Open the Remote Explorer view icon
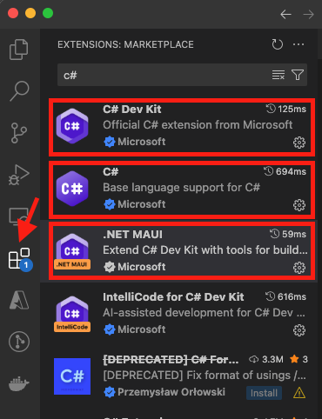This screenshot has width=322, height=419. (x=19, y=216)
